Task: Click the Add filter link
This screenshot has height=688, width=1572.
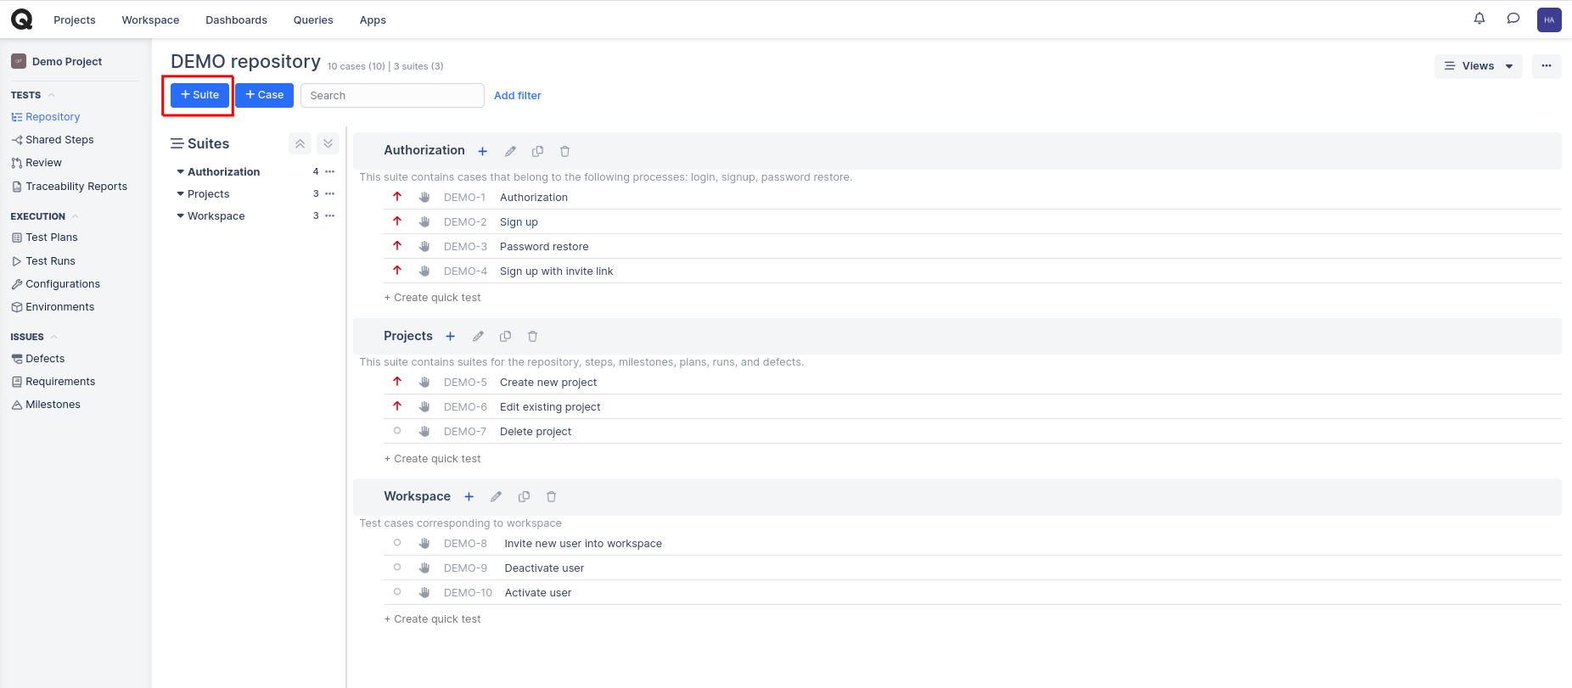Action: 517,96
